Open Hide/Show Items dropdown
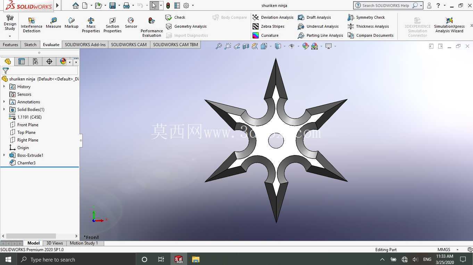Image resolution: width=473 pixels, height=265 pixels. coord(298,46)
